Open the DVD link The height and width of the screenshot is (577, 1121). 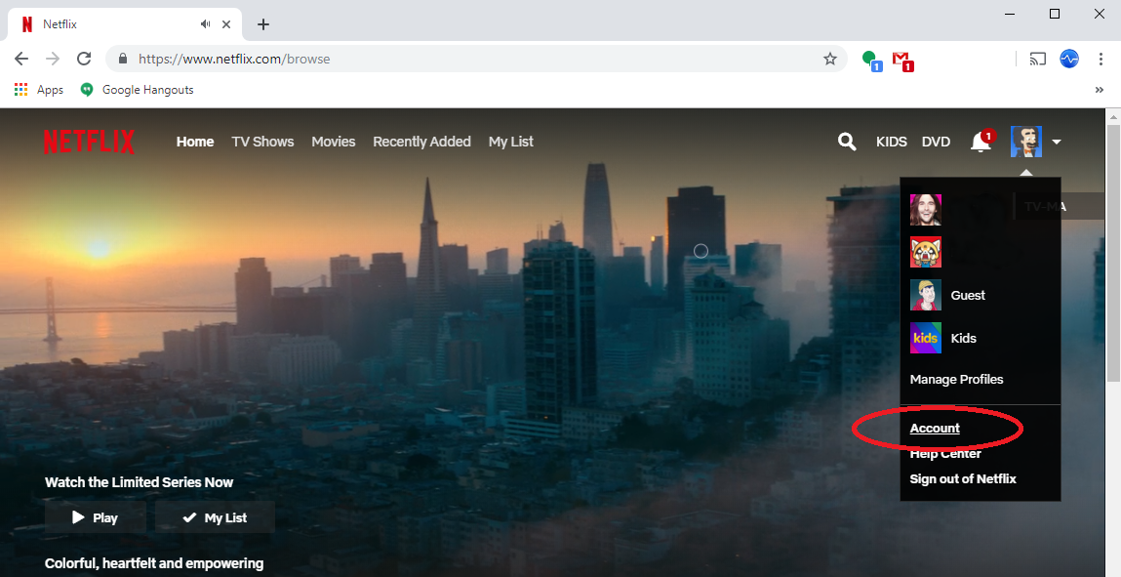point(936,142)
